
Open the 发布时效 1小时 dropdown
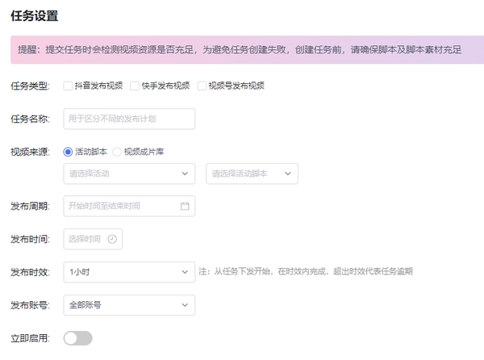[x=121, y=272]
